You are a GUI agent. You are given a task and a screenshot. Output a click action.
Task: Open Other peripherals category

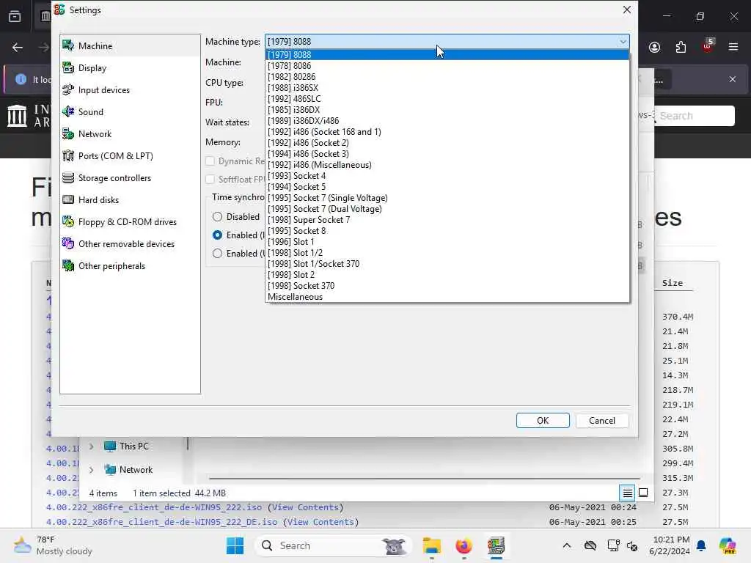click(x=130, y=266)
